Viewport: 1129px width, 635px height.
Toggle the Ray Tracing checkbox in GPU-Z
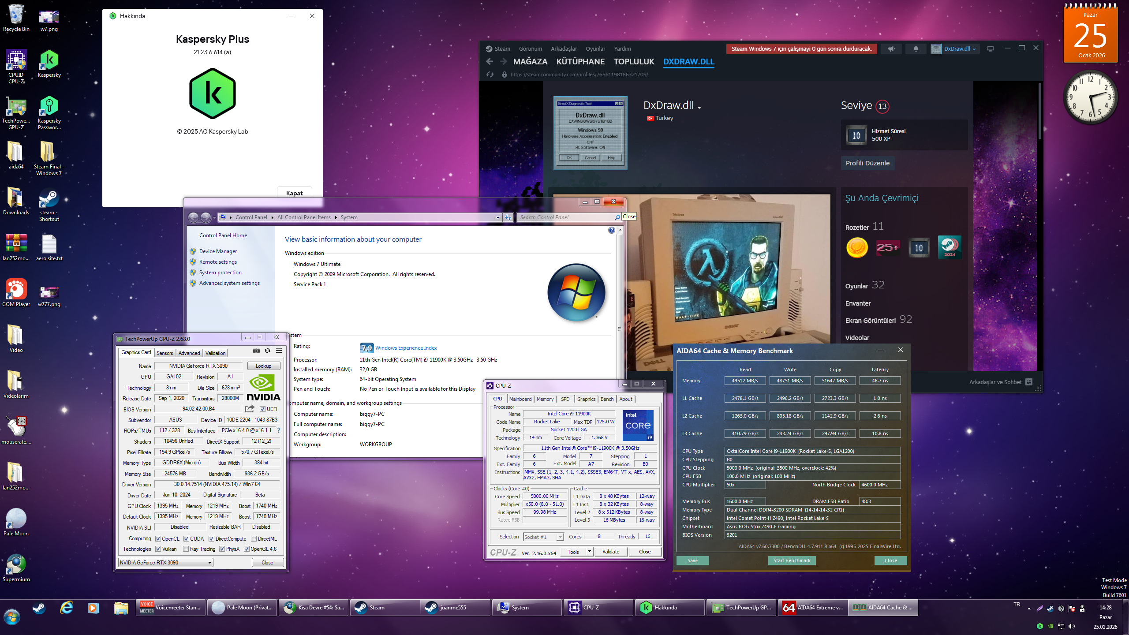point(186,549)
